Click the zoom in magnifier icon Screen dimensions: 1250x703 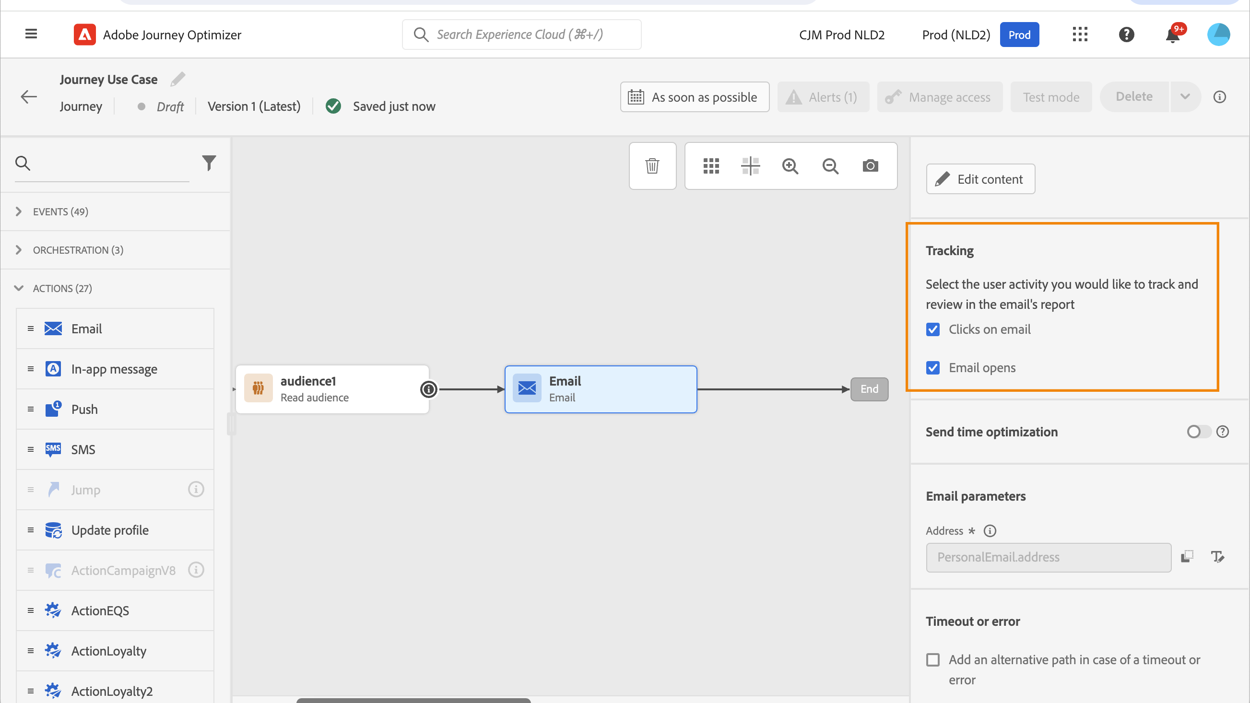tap(790, 166)
